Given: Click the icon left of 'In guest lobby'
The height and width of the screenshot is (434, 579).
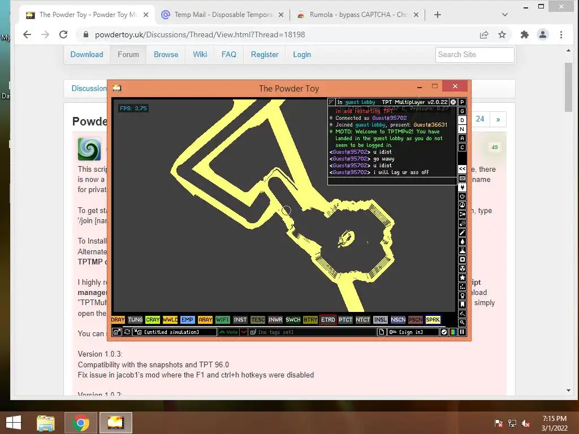Looking at the screenshot, I should click(331, 102).
